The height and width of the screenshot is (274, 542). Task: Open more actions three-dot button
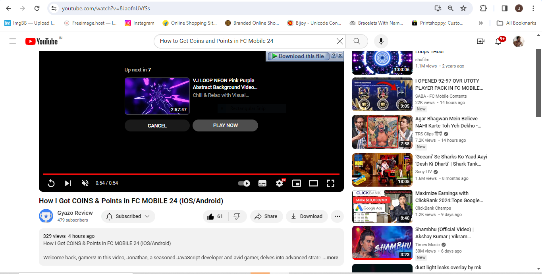337,216
